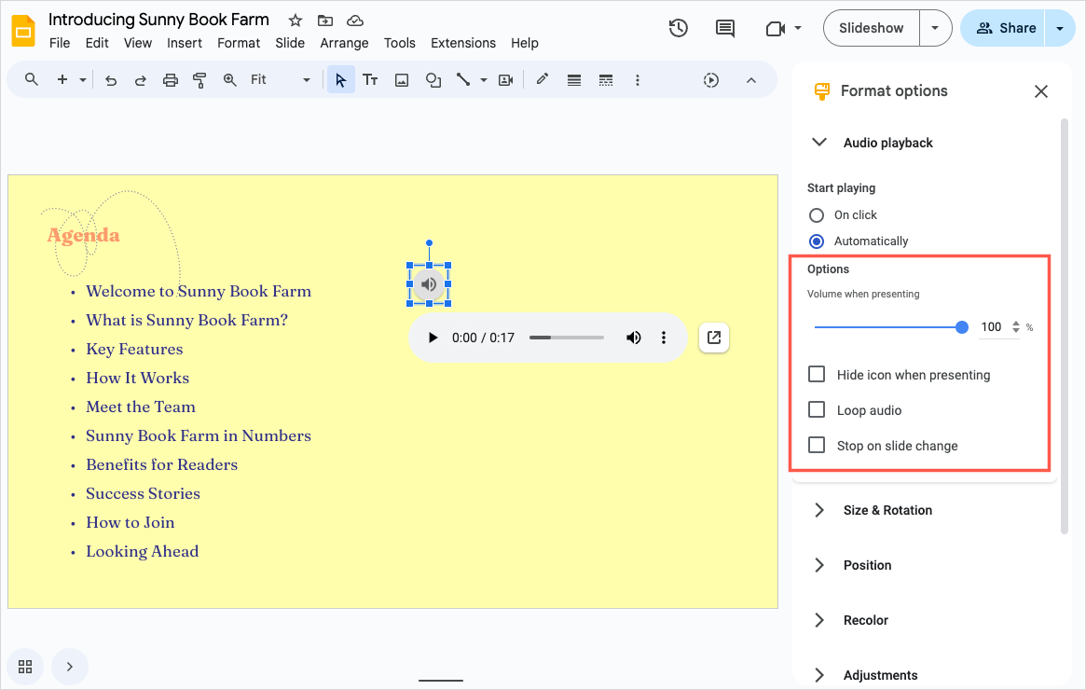Open more toolbar options

638,80
